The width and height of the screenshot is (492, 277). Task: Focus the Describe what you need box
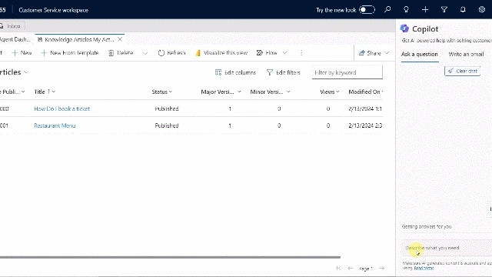447,248
